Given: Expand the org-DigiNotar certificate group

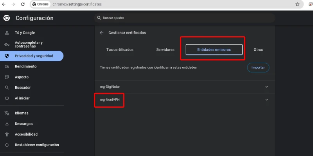Looking at the screenshot, I should [x=267, y=87].
